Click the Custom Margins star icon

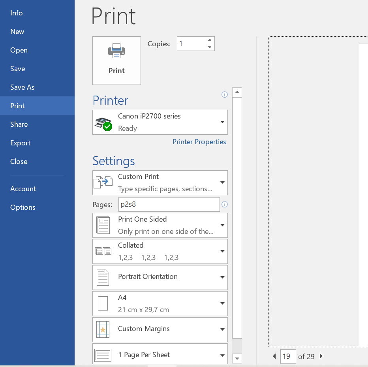click(x=103, y=329)
